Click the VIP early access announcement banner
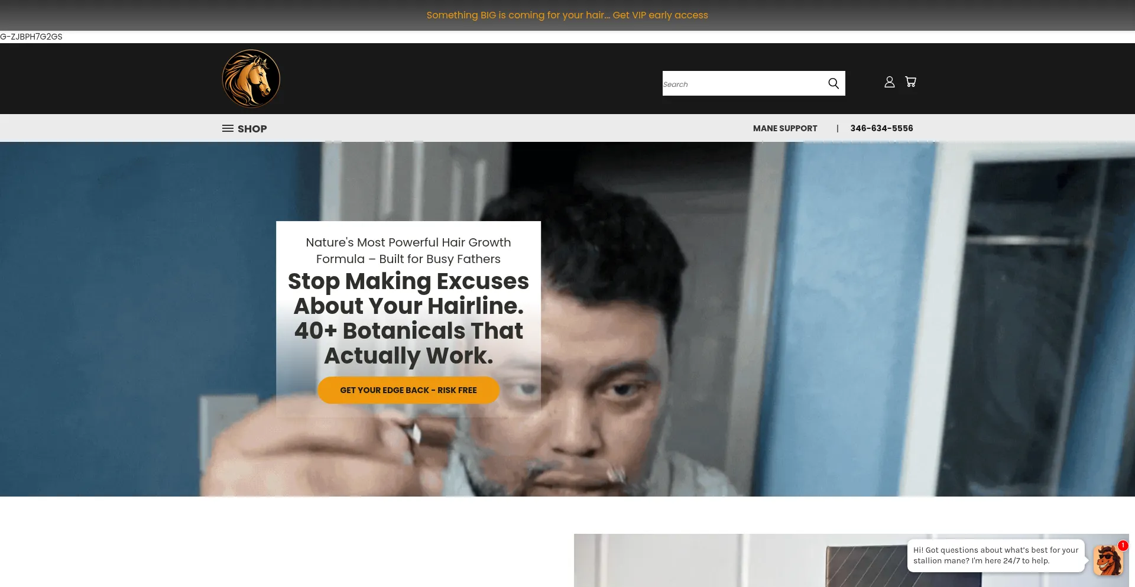The image size is (1135, 587). coord(567,15)
